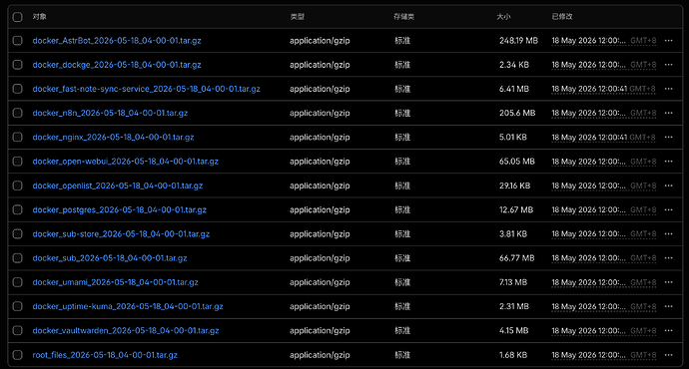689x369 pixels.
Task: Check the docker_sub-store file checkbox
Action: pyautogui.click(x=18, y=233)
